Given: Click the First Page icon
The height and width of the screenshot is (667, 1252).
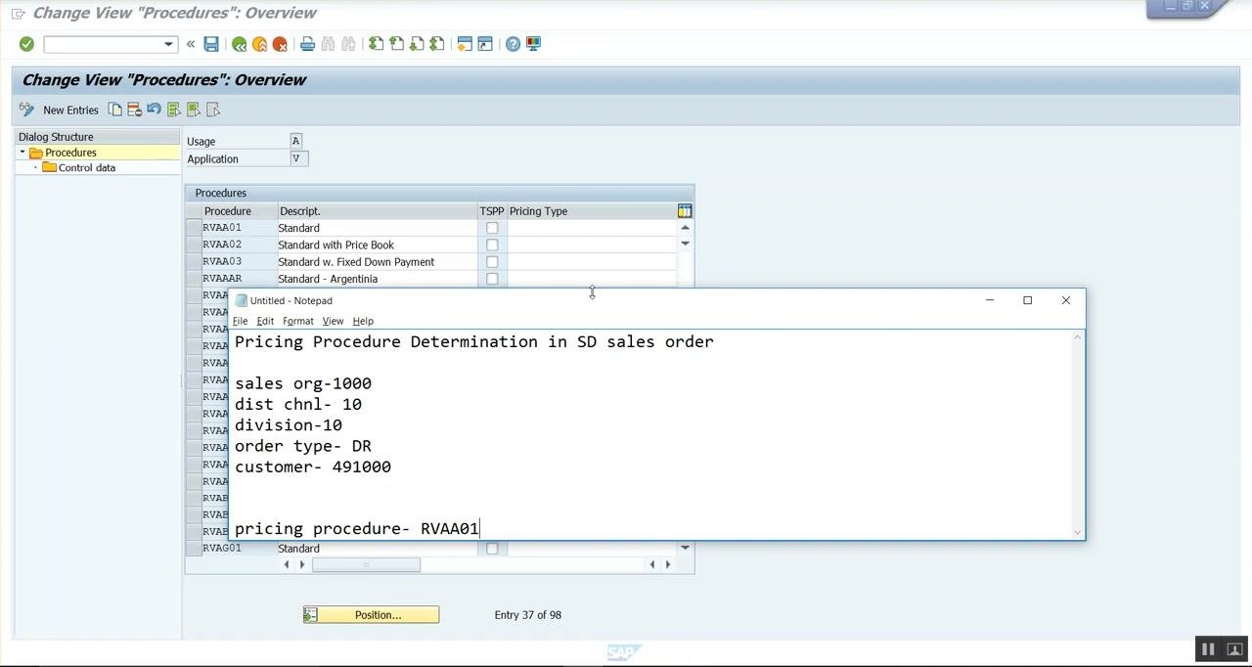Looking at the screenshot, I should [376, 44].
